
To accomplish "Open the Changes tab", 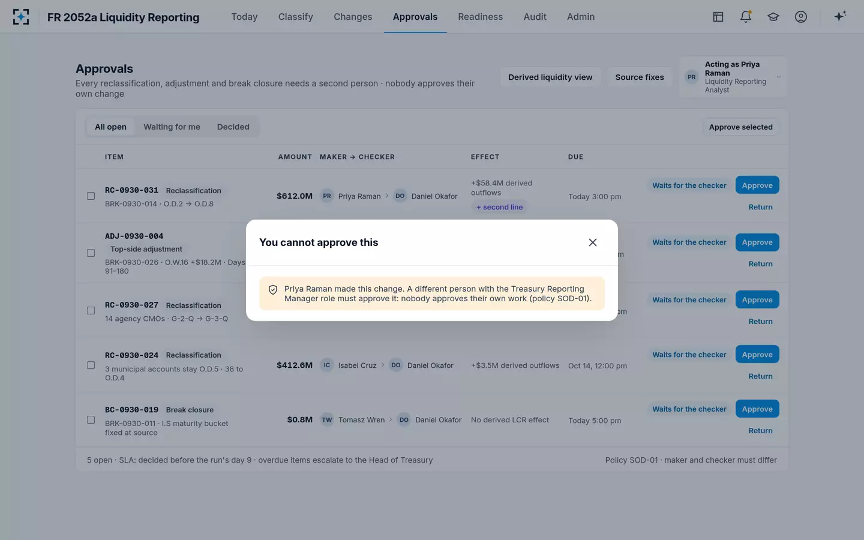I will pyautogui.click(x=353, y=17).
